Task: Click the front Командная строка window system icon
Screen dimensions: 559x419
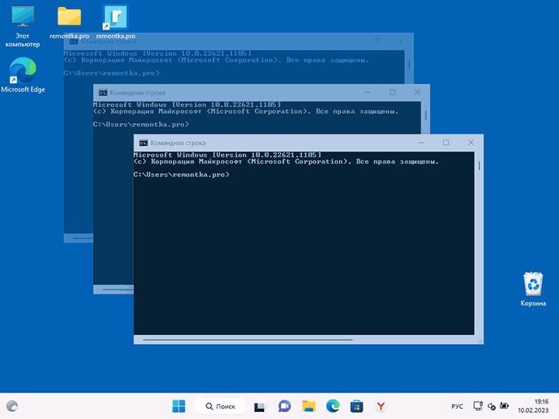Action: pyautogui.click(x=144, y=143)
